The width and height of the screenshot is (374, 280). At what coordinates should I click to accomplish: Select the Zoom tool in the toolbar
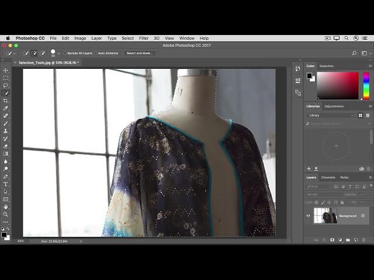click(x=6, y=214)
